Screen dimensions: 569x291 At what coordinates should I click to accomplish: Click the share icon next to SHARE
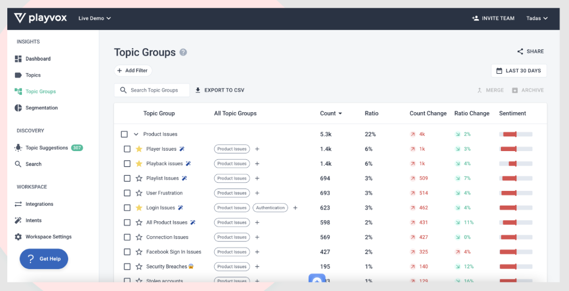pos(520,51)
